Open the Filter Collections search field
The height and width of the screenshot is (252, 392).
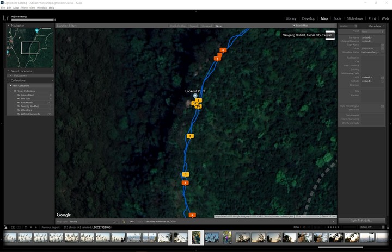pos(30,86)
